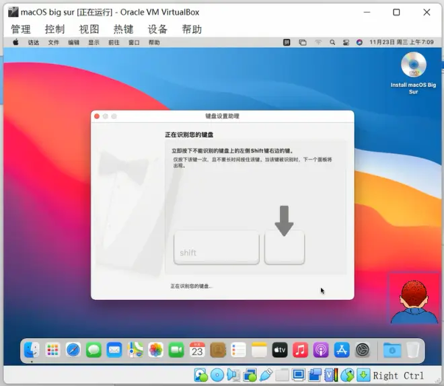Click the 正在识别您的键盘 heading text

point(189,134)
